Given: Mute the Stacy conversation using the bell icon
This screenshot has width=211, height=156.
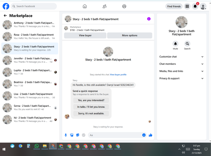Looking at the screenshot, I should click(x=175, y=44).
